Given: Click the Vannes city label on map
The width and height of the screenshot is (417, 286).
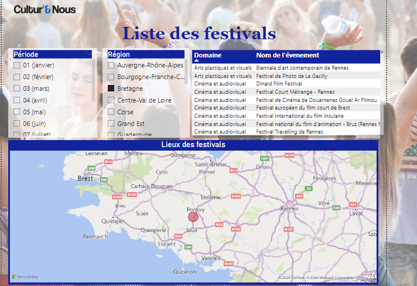Looking at the screenshot, I should pyautogui.click(x=210, y=257).
